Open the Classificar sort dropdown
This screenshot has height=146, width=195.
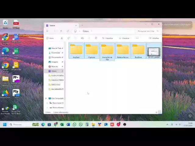pos(108,38)
